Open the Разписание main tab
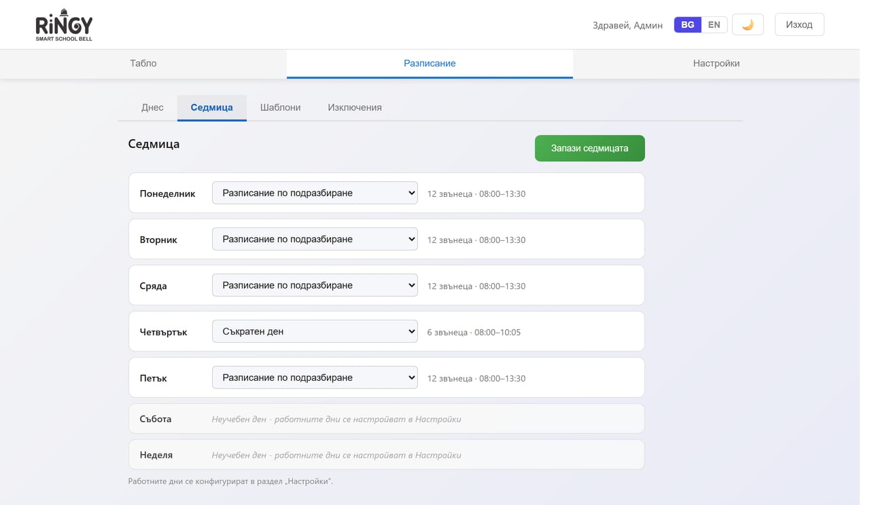This screenshot has height=505, width=870. (430, 63)
